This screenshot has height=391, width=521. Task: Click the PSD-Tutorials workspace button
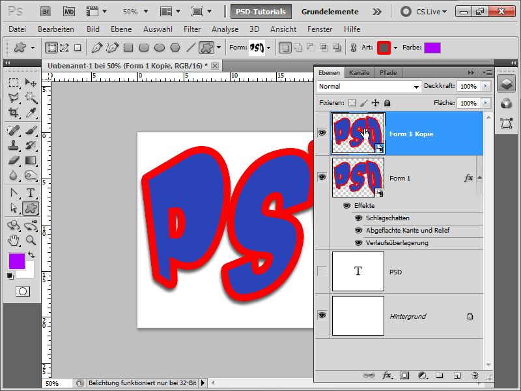(262, 11)
